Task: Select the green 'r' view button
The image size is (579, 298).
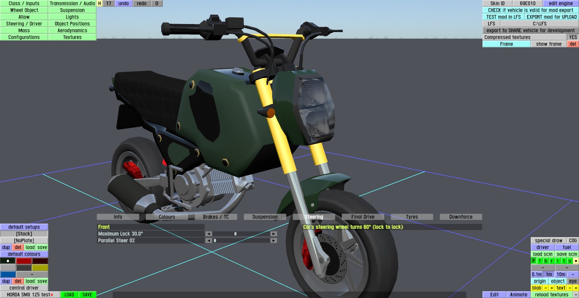Action: [x=552, y=261]
